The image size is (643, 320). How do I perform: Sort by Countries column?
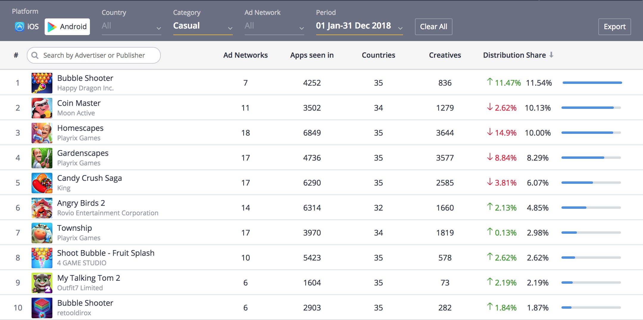[378, 55]
